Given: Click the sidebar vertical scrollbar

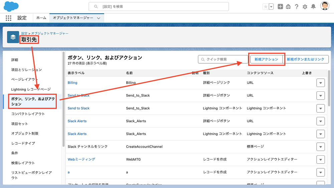Looking at the screenshot, I should (x=63, y=99).
